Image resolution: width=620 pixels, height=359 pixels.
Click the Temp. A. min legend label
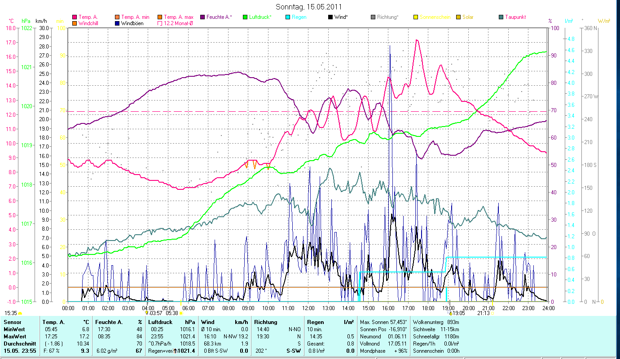click(134, 17)
